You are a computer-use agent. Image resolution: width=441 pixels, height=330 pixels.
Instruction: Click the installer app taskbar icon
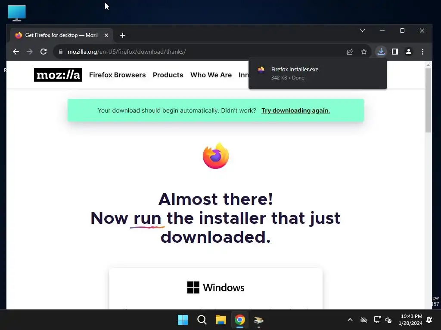coord(258,320)
